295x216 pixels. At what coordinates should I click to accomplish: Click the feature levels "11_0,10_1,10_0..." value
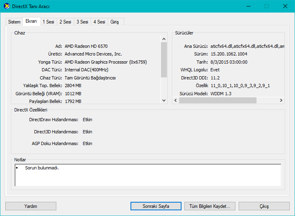[x=240, y=86]
